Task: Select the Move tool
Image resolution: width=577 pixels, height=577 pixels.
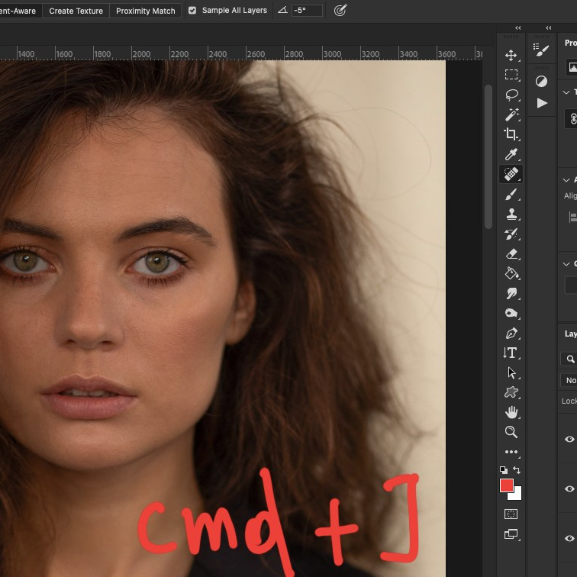Action: click(x=511, y=56)
